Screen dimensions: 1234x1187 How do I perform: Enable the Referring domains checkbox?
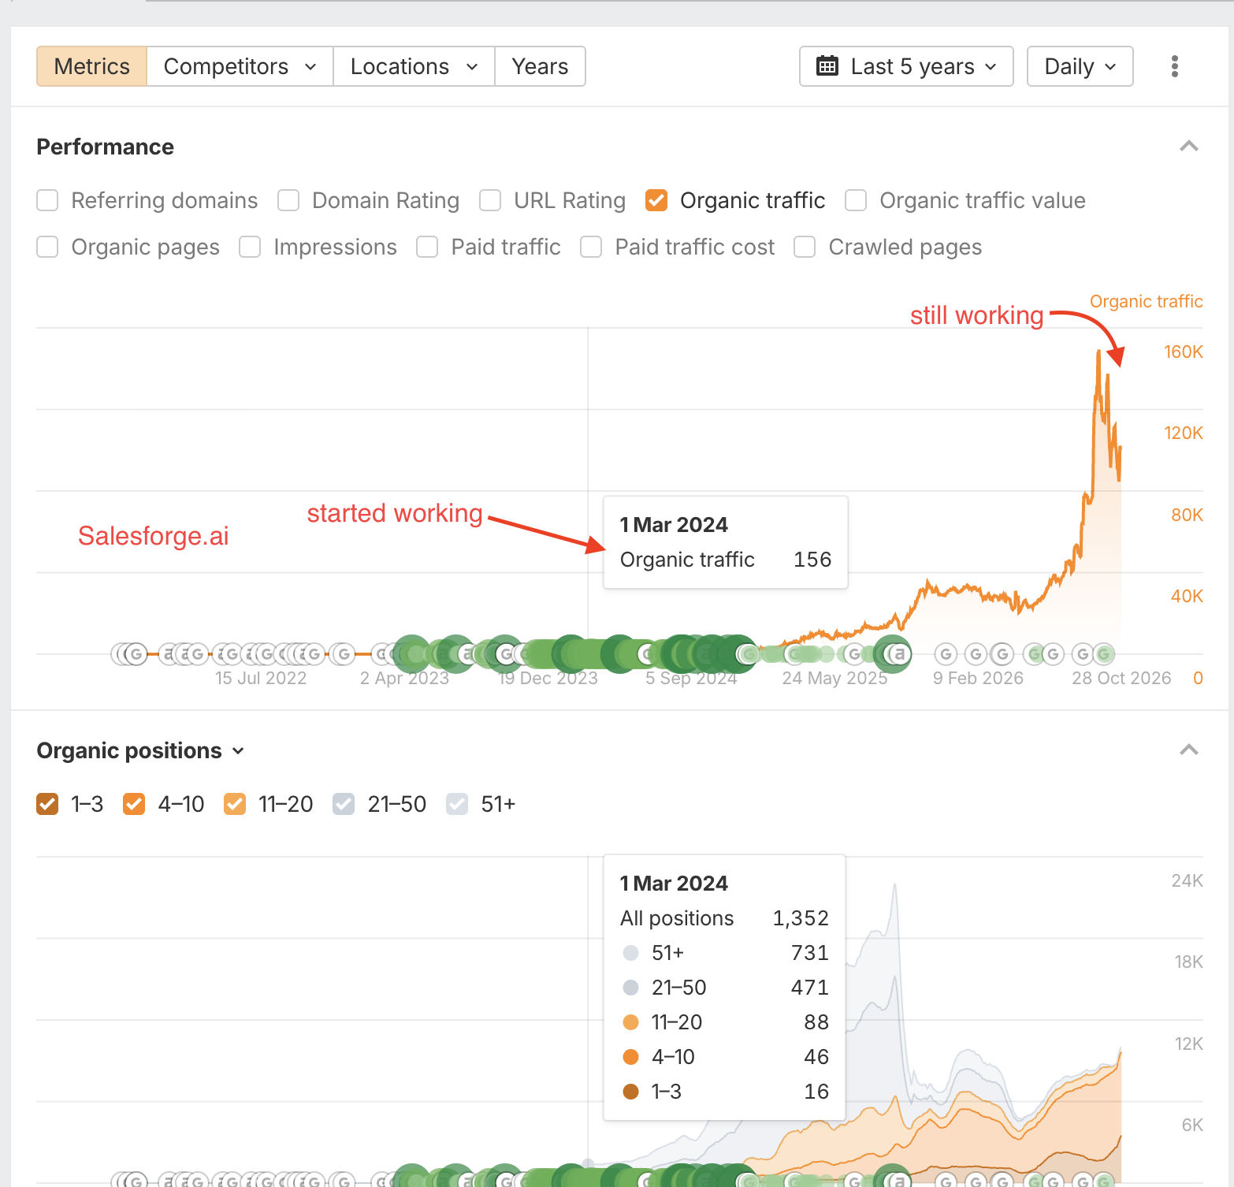(x=47, y=200)
